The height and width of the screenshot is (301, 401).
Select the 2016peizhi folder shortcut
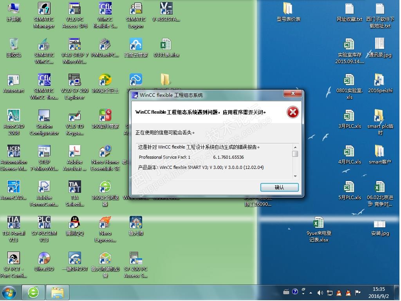pyautogui.click(x=380, y=83)
